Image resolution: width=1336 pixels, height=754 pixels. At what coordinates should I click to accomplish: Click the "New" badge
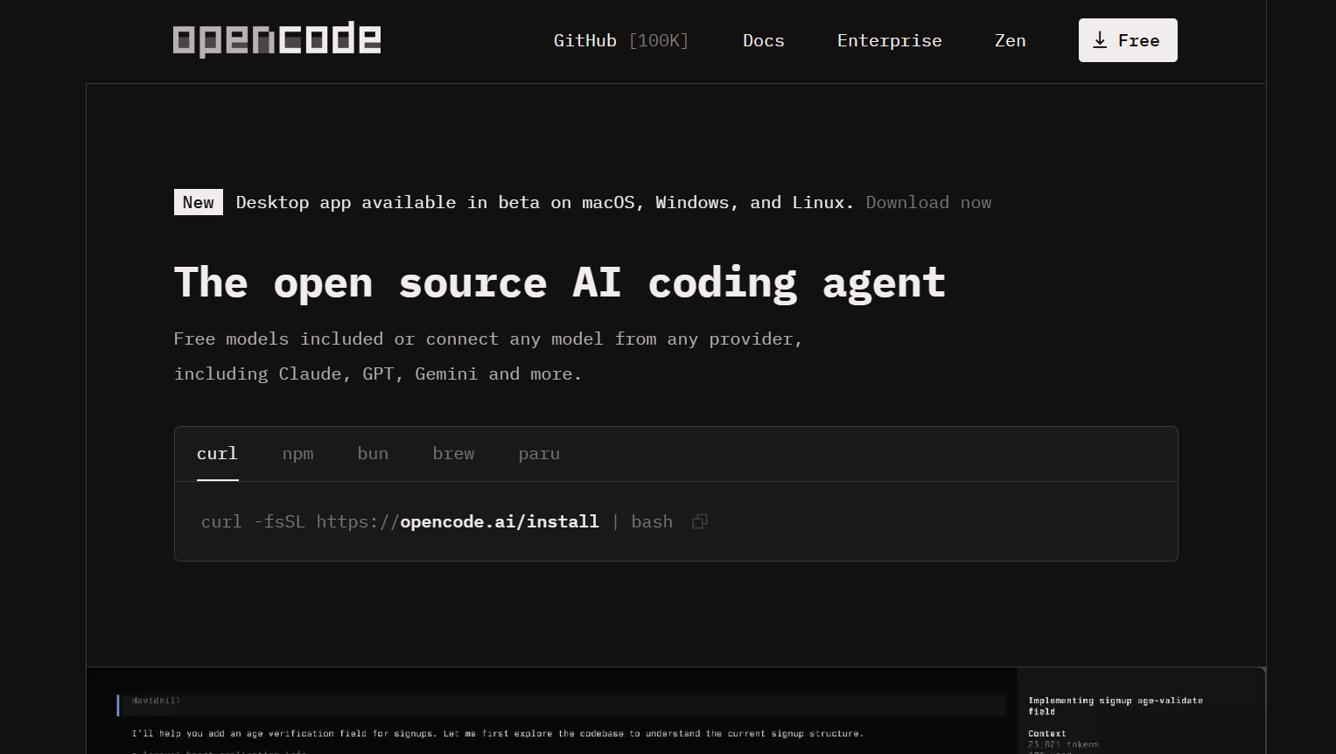coord(199,202)
